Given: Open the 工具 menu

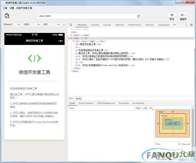Looking at the screenshot, I should (x=5, y=8).
